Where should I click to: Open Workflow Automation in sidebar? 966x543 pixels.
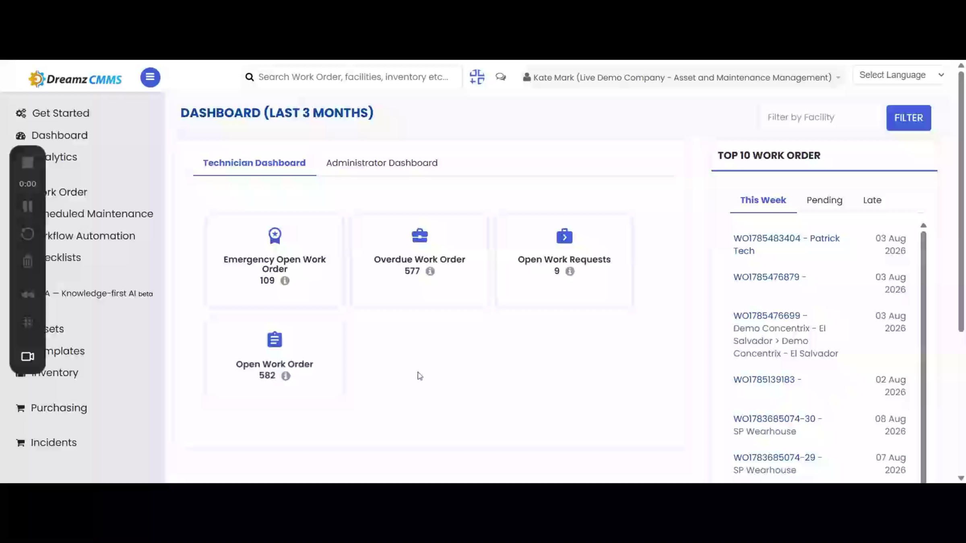click(90, 236)
